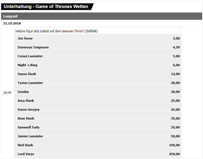203x159 pixels.
Task: Select Lord Varys at odds 250,00
Action: point(97,154)
